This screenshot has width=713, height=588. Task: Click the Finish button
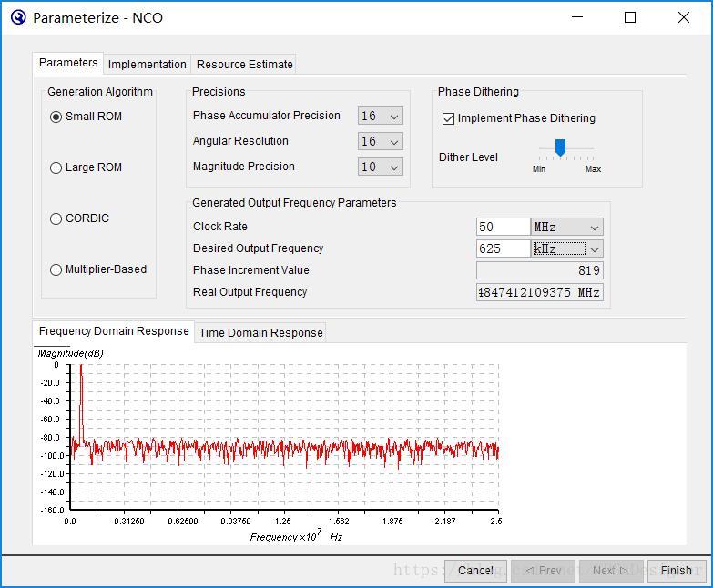[x=677, y=571]
